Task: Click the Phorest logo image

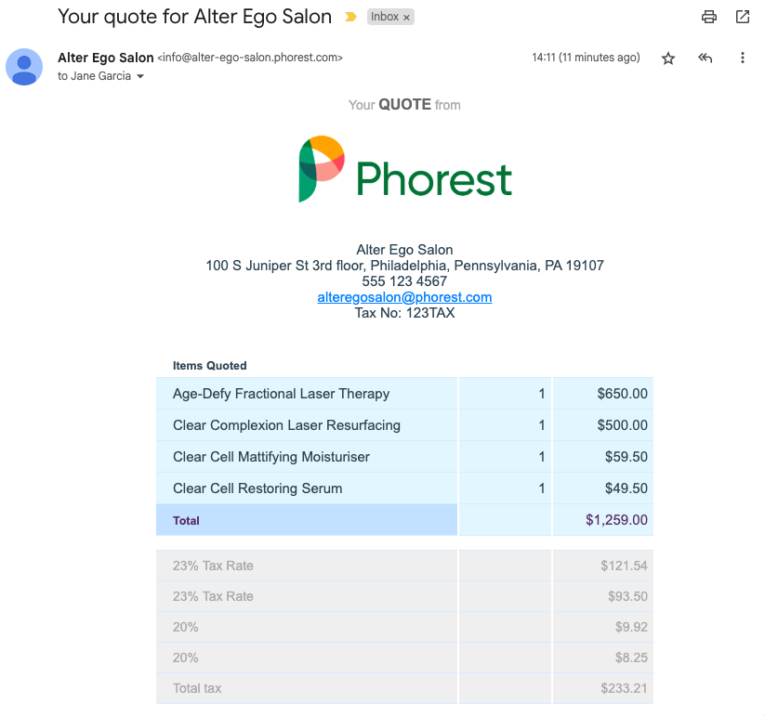Action: pos(404,169)
